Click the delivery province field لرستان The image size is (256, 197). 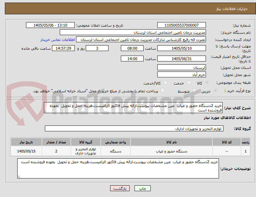182,67
